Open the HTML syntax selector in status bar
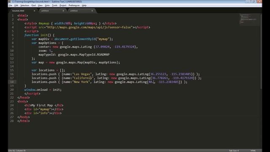 point(253,151)
